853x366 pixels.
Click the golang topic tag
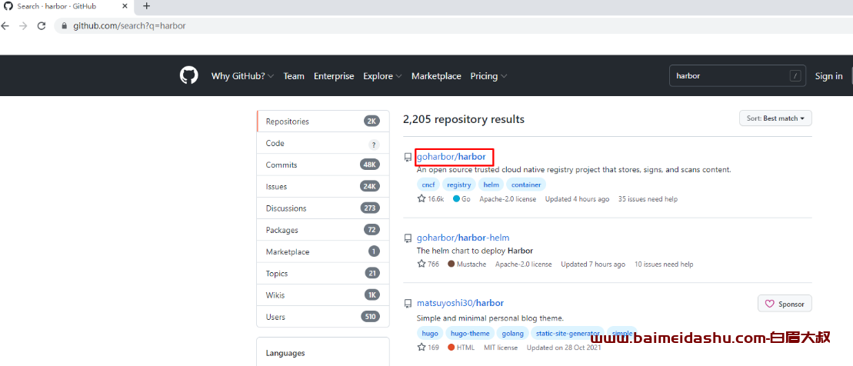point(512,334)
